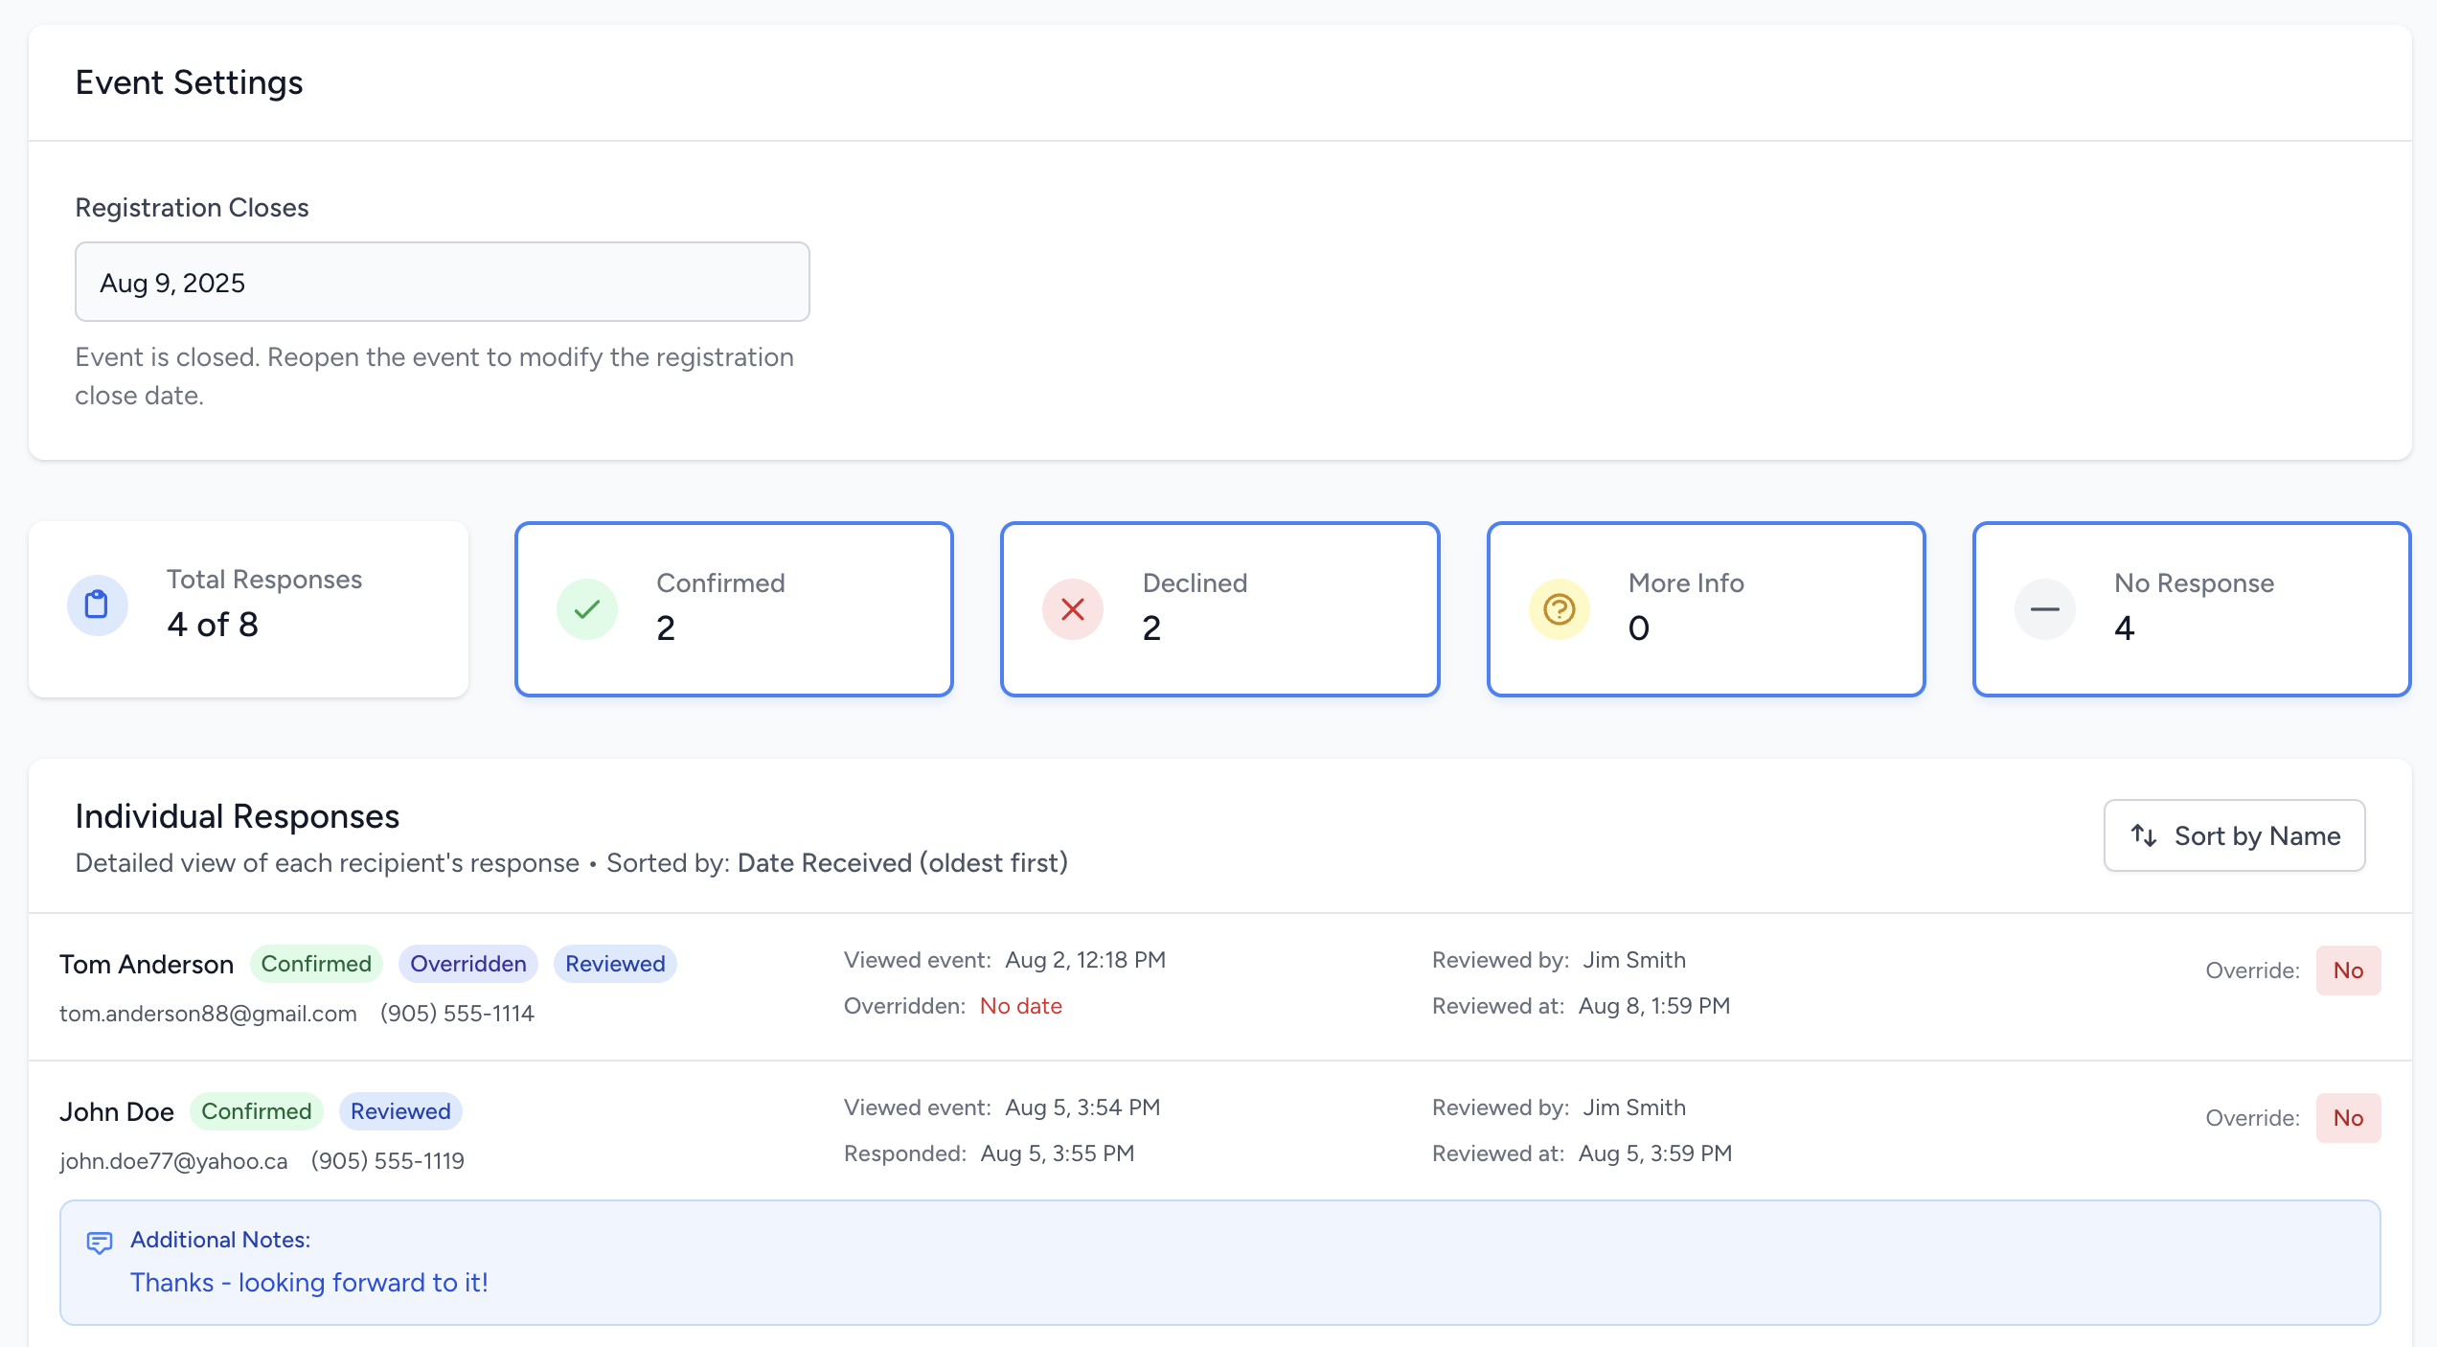Viewport: 2437px width, 1347px height.
Task: Open tom.anderson88@gmail.com email link
Action: [x=207, y=1013]
